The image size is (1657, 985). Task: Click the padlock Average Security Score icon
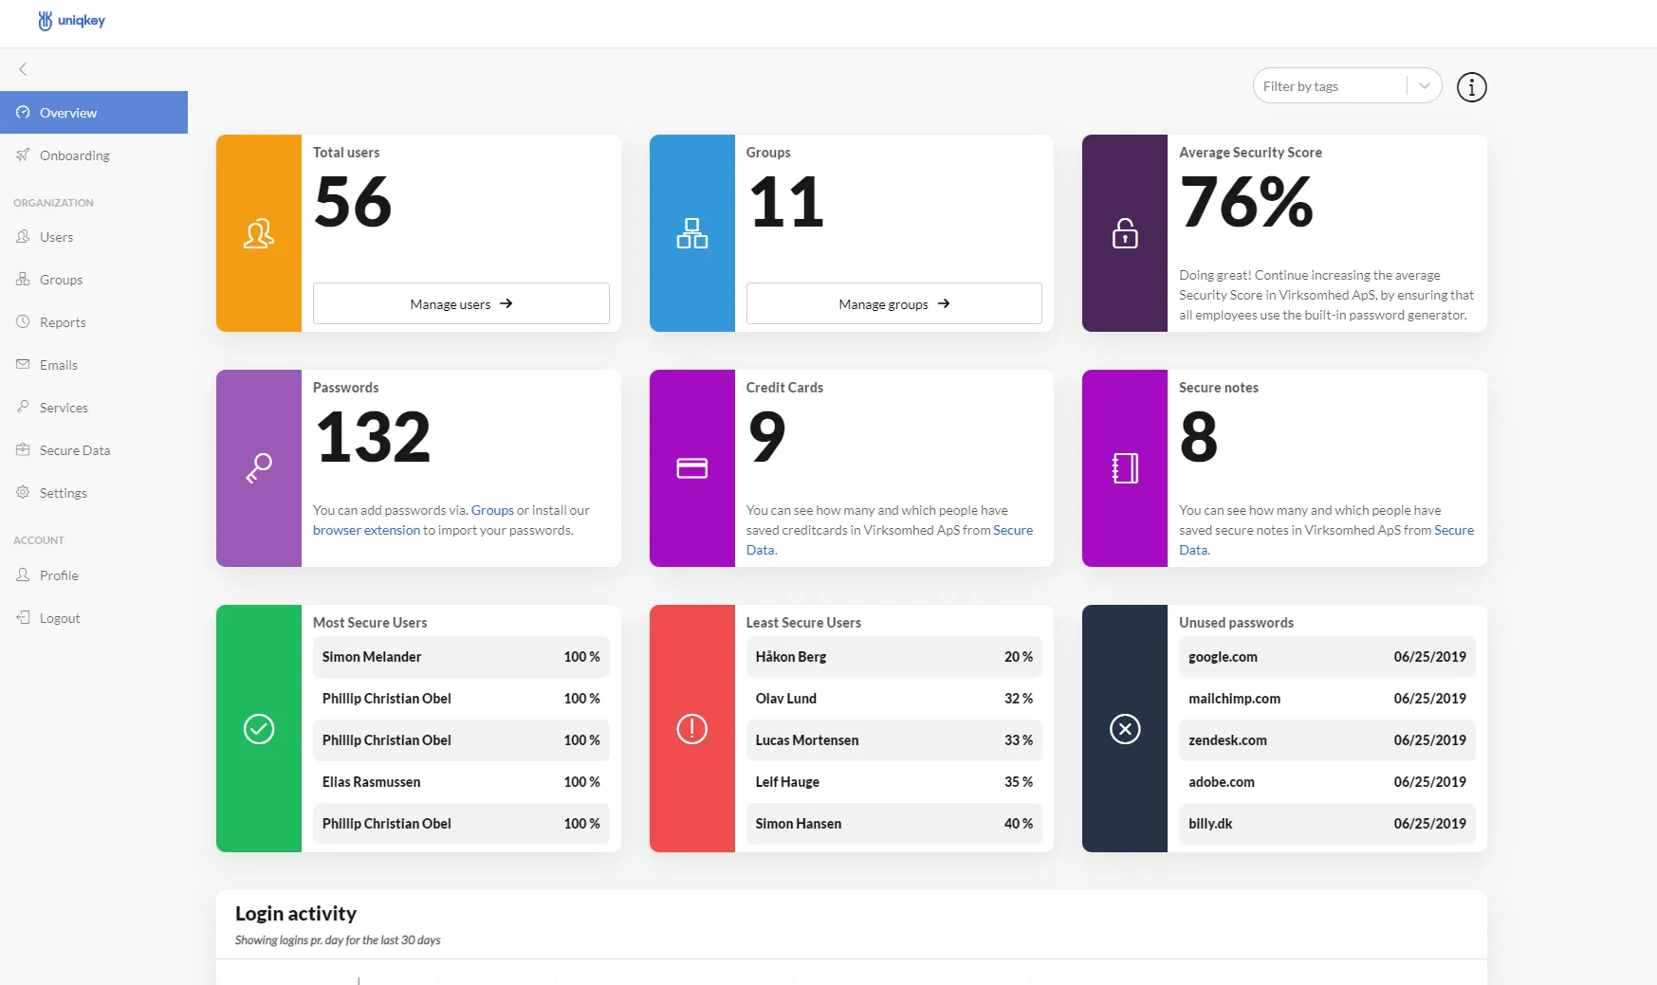pyautogui.click(x=1125, y=233)
